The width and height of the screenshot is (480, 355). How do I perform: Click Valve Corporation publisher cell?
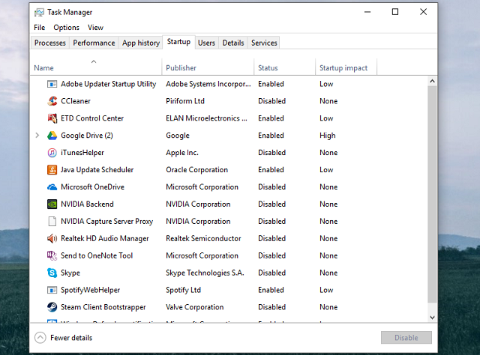(195, 307)
